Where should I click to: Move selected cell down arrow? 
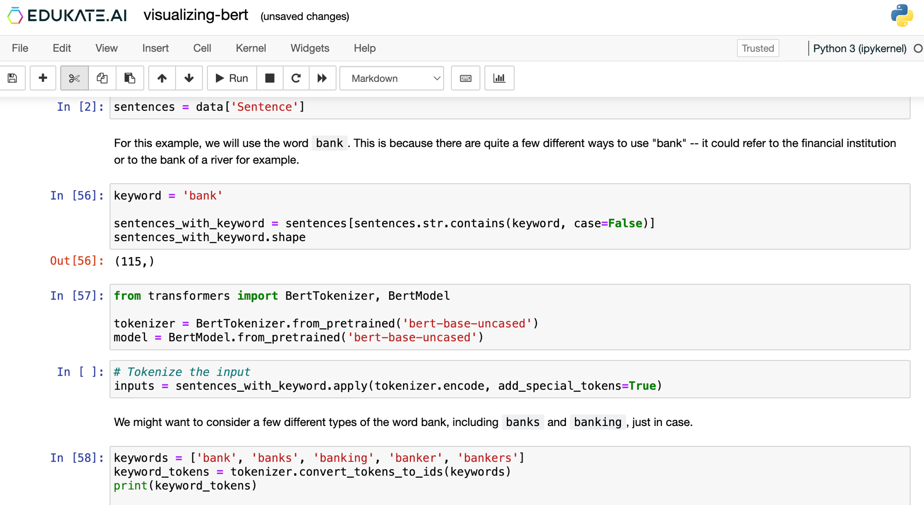[x=189, y=78]
